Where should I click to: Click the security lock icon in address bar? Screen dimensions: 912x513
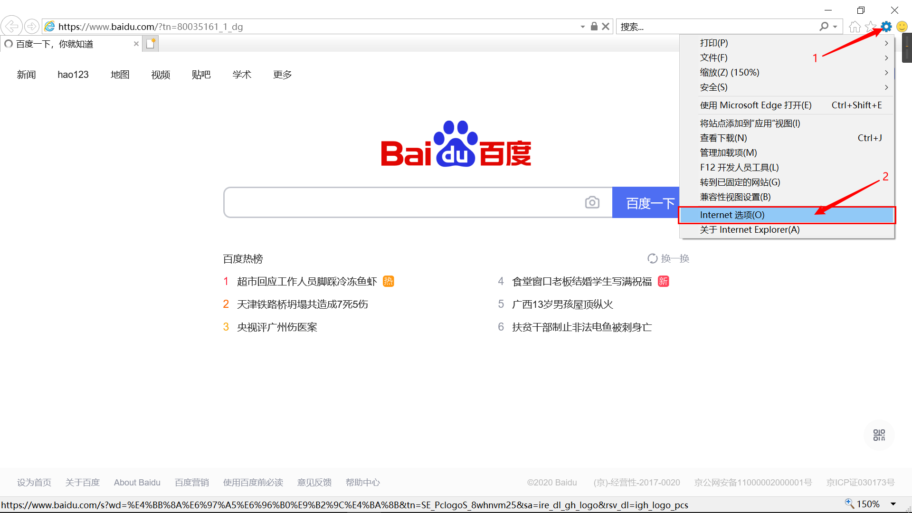[594, 27]
